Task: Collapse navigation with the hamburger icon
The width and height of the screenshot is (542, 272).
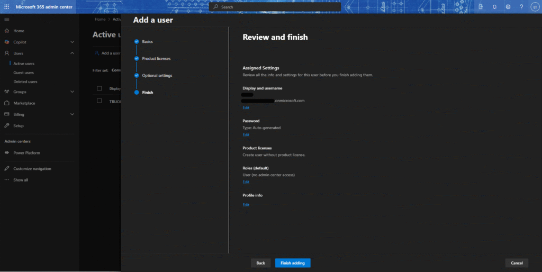Action: [x=6, y=19]
